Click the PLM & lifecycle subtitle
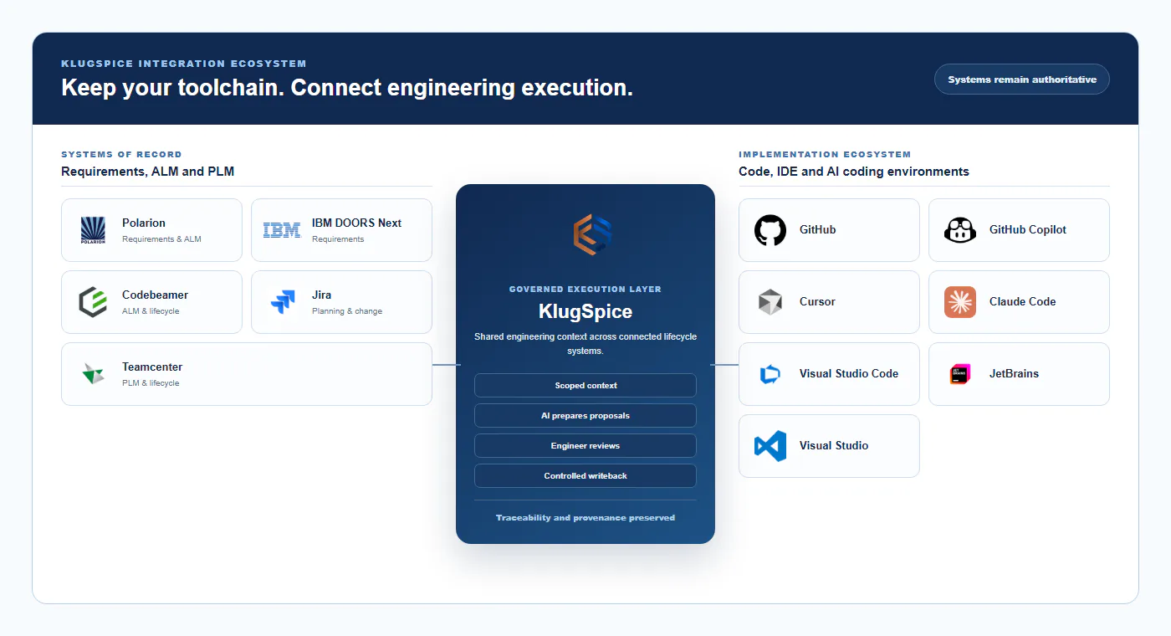This screenshot has height=636, width=1171. point(151,383)
